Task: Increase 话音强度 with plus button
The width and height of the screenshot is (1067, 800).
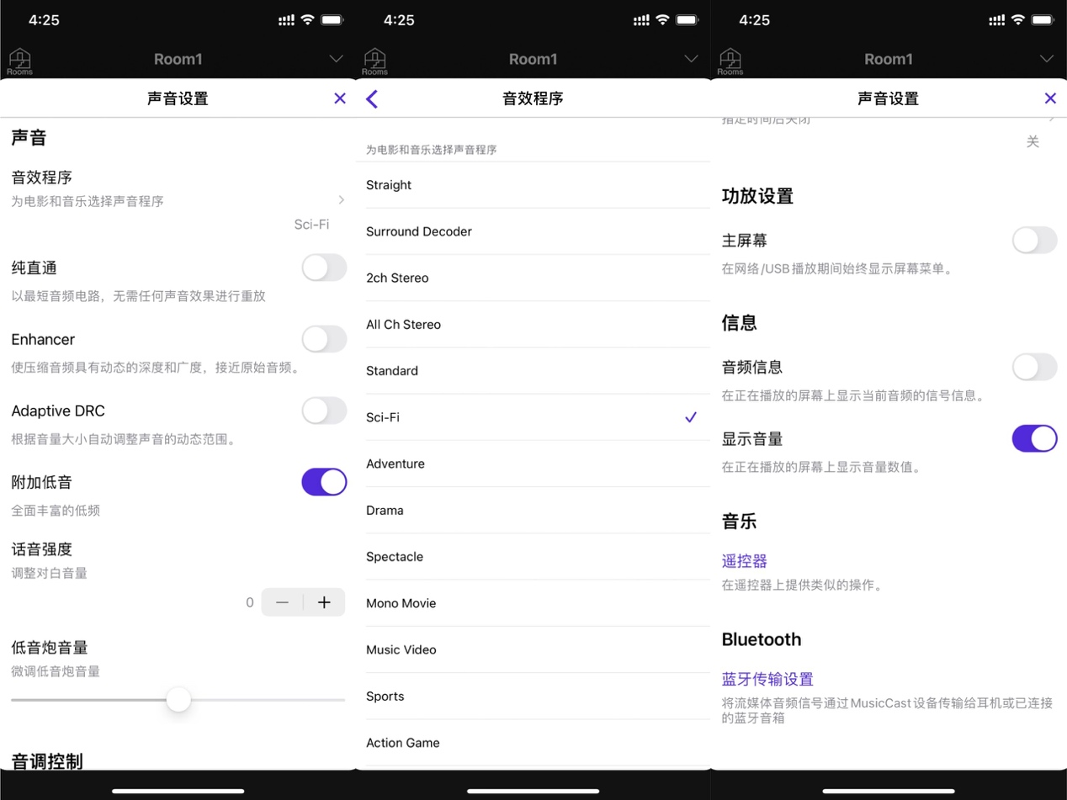Action: point(324,602)
